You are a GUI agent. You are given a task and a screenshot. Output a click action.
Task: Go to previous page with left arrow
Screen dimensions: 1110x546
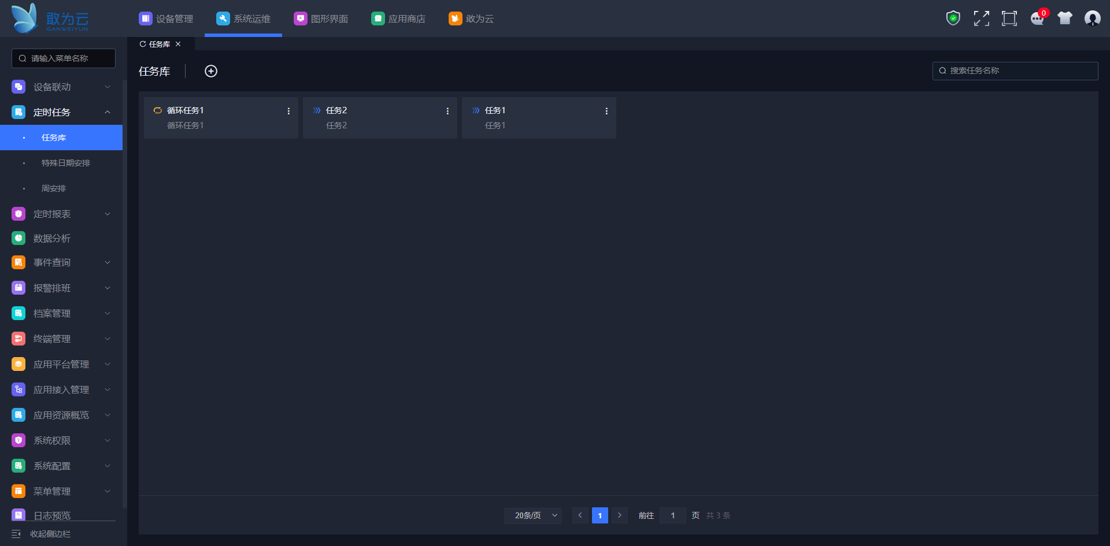[x=580, y=515]
